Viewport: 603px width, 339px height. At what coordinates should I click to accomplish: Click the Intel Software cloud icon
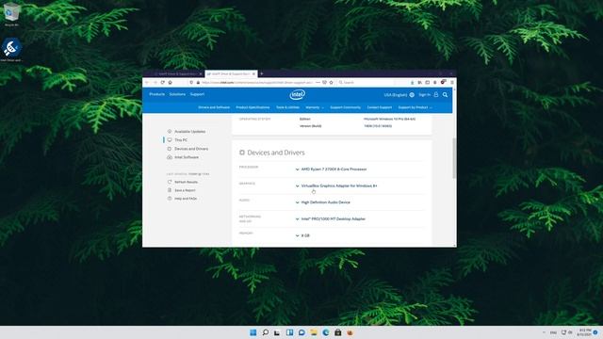pos(170,157)
